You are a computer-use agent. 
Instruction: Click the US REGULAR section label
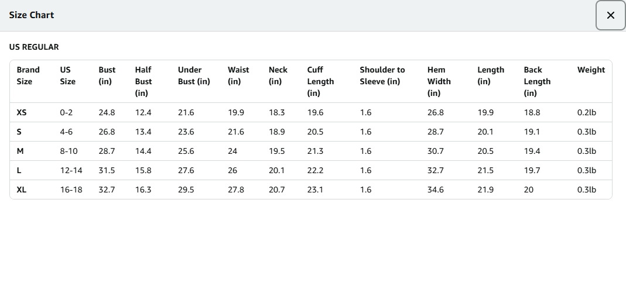(x=34, y=47)
